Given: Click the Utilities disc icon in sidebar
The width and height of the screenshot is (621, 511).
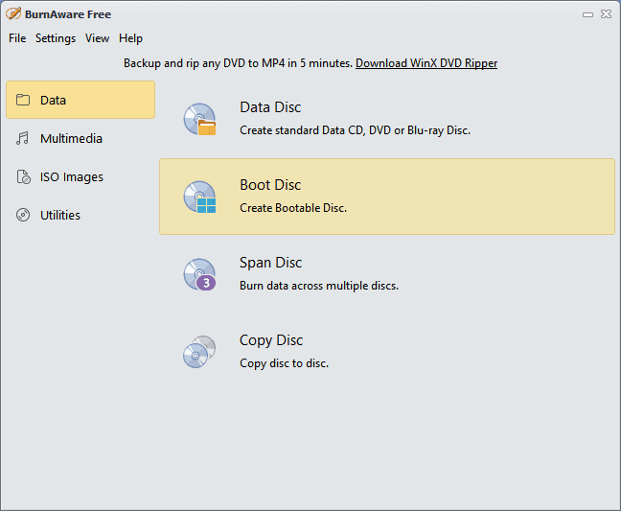Looking at the screenshot, I should point(23,215).
